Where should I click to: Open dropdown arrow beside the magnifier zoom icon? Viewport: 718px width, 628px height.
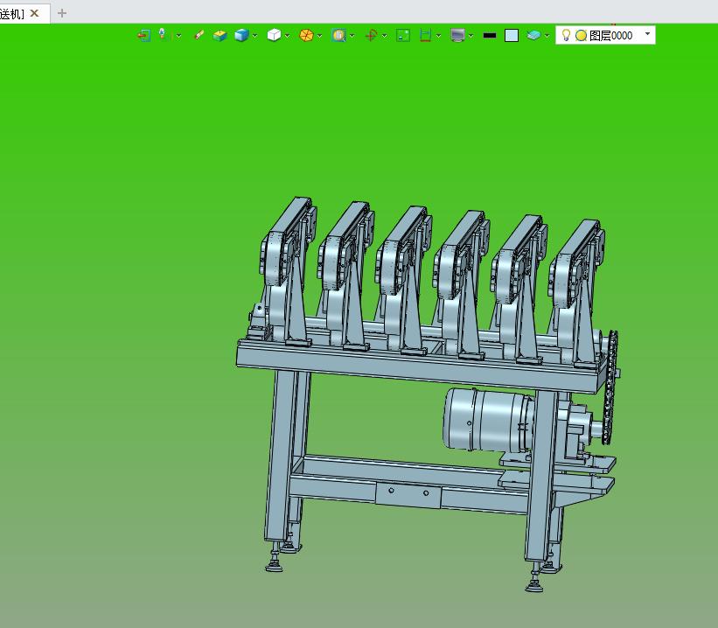(x=352, y=36)
